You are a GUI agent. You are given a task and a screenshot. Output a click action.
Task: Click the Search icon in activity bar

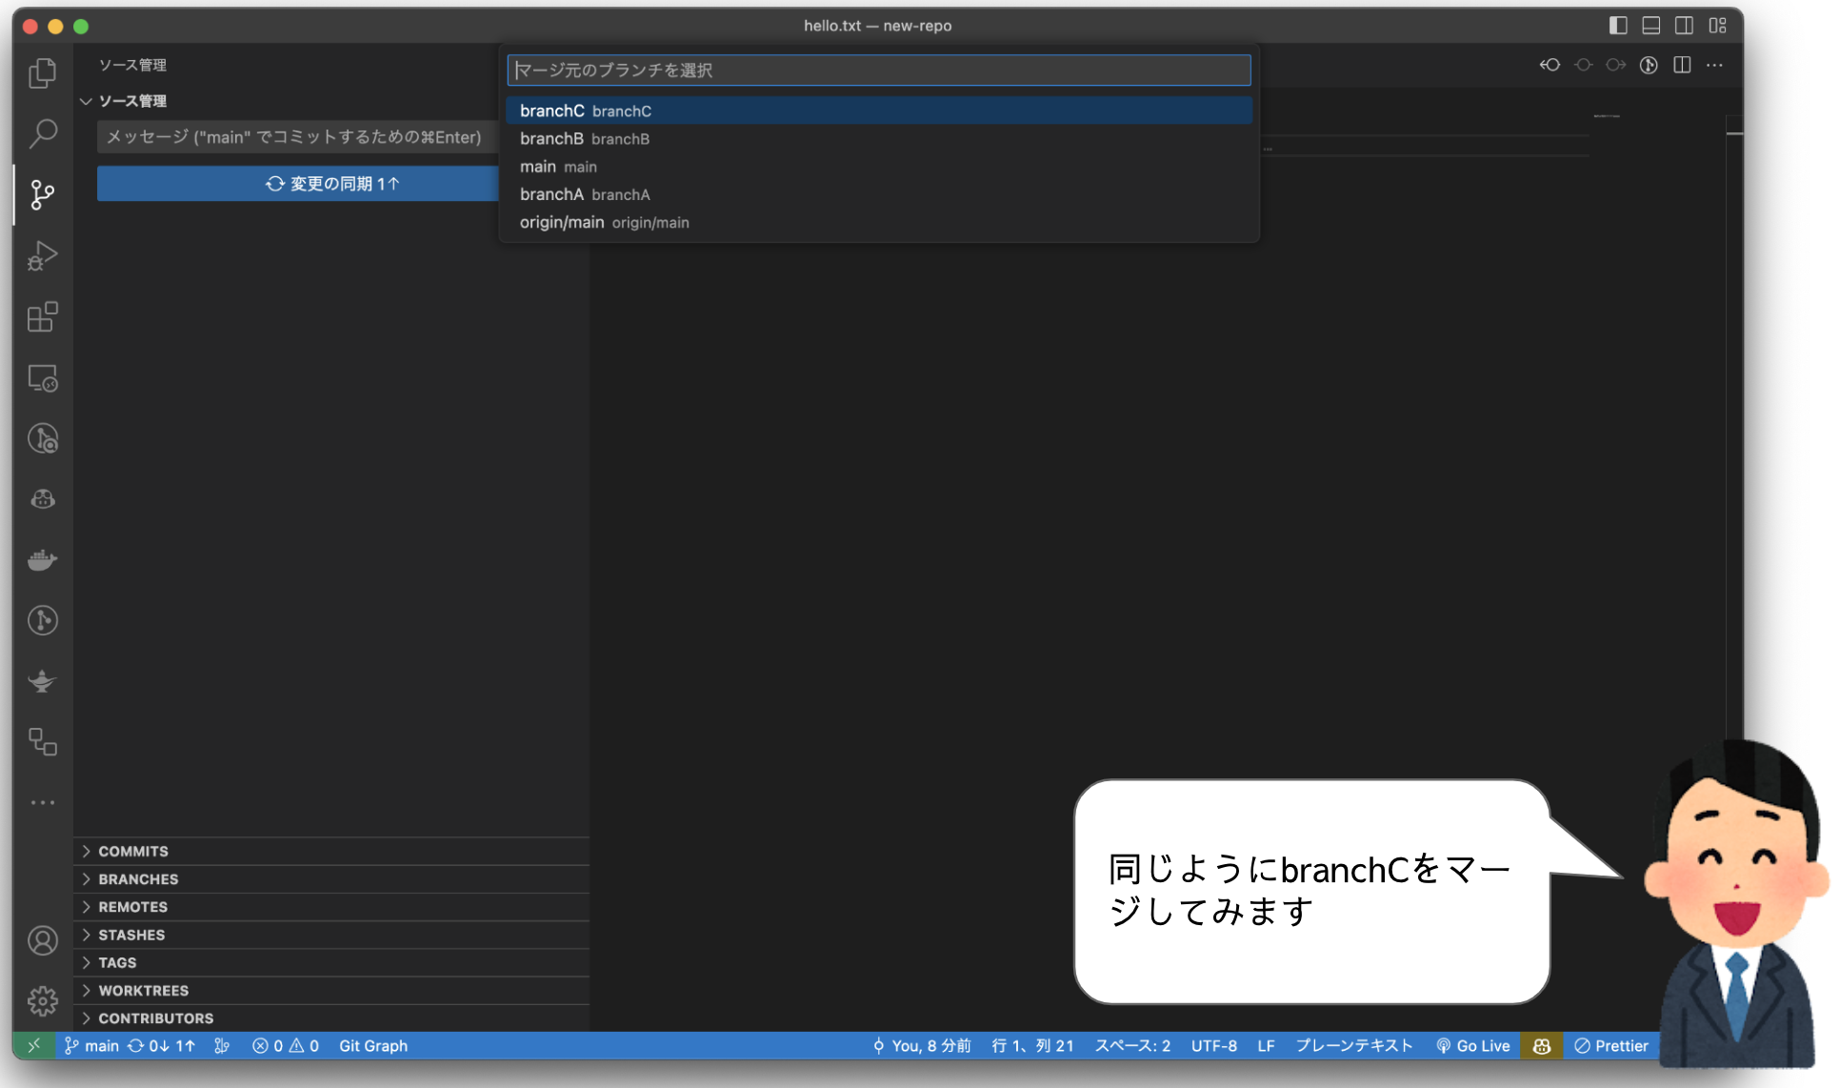point(42,133)
